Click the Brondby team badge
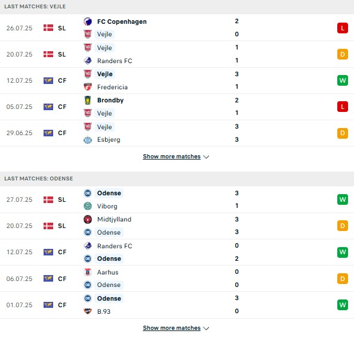The image size is (354, 337). click(x=88, y=100)
